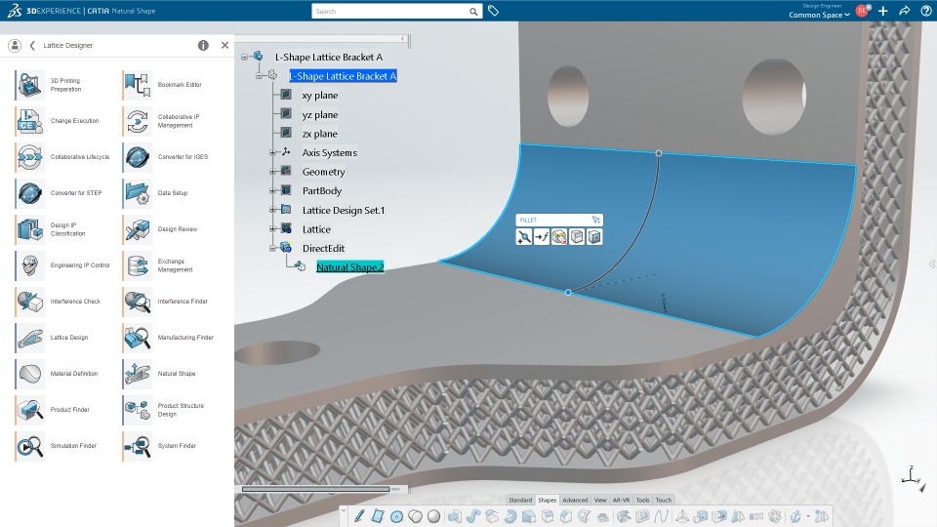The image size is (937, 527).
Task: Click the tree horizontal scrollbar
Action: 315,489
